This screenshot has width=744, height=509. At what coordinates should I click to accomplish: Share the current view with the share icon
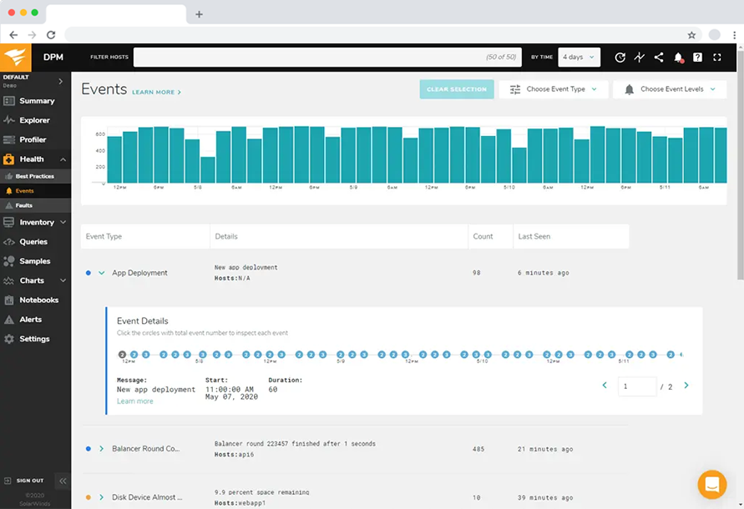[x=659, y=57]
